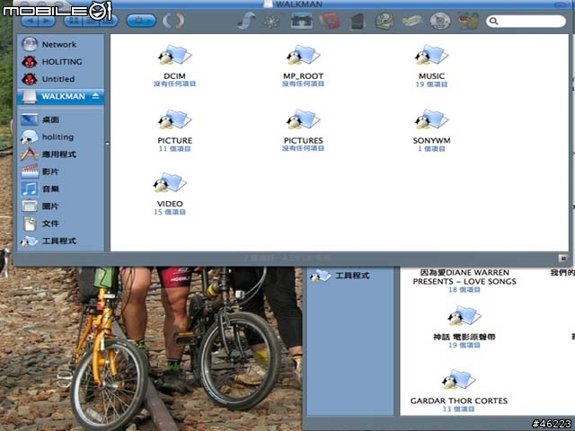This screenshot has height=431, width=575.
Task: Go forward with the right arrow button
Action: point(47,21)
